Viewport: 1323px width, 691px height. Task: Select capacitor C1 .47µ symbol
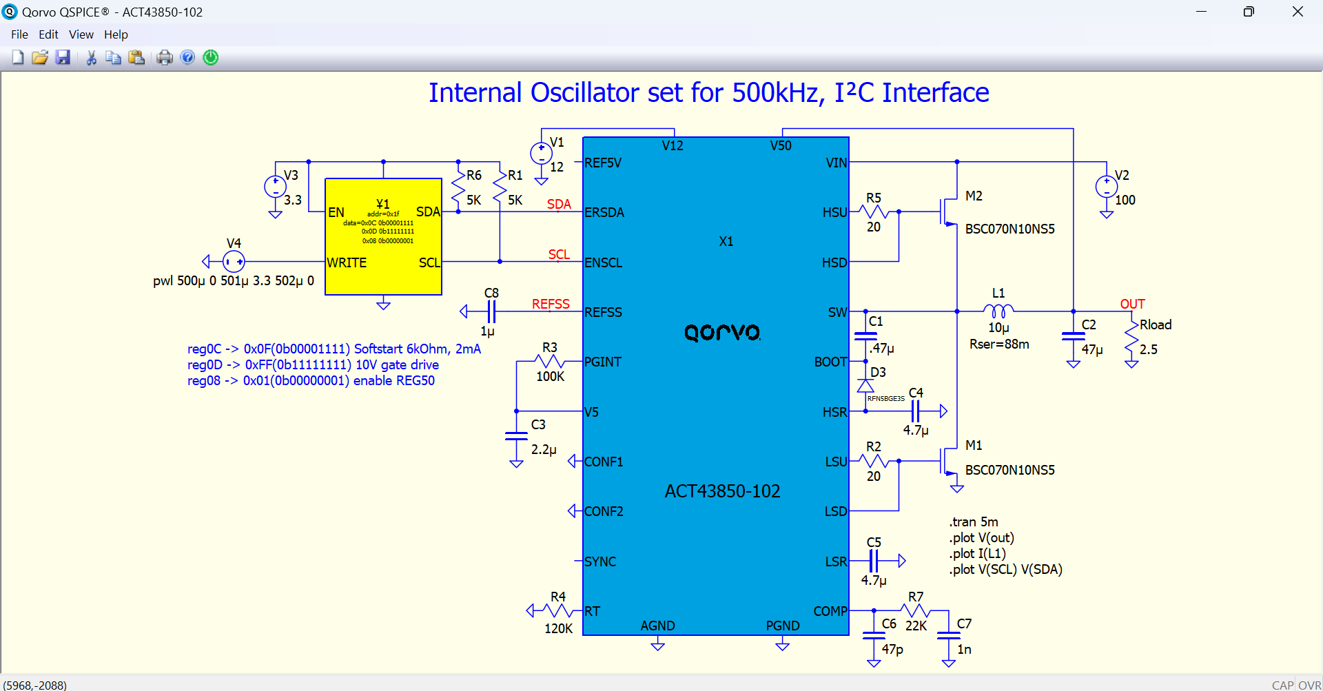(865, 336)
